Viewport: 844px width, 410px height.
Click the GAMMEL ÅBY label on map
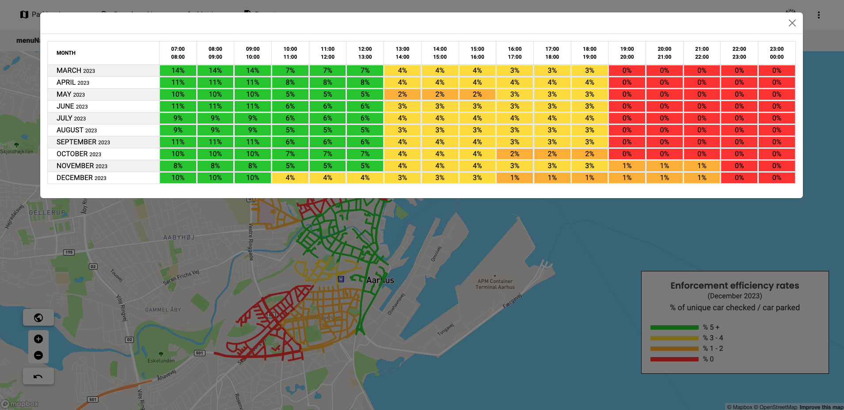pos(163,310)
